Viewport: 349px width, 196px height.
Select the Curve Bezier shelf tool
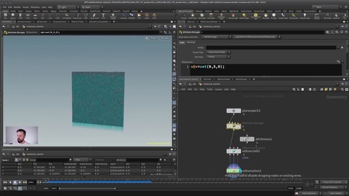click(67, 16)
